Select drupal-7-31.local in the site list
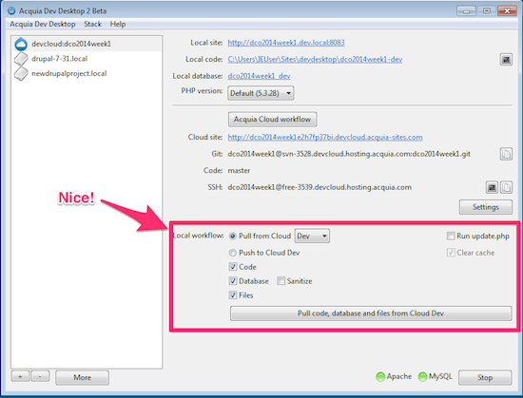Image resolution: width=523 pixels, height=398 pixels. [87, 59]
